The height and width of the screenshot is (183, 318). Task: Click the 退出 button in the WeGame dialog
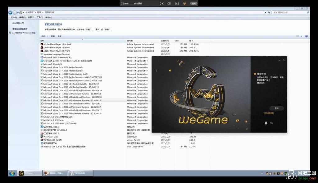point(276,108)
